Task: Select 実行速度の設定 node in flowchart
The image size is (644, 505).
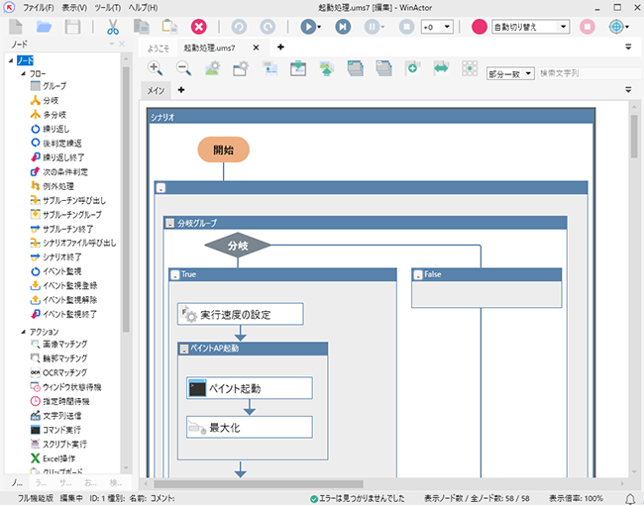Action: 241,315
